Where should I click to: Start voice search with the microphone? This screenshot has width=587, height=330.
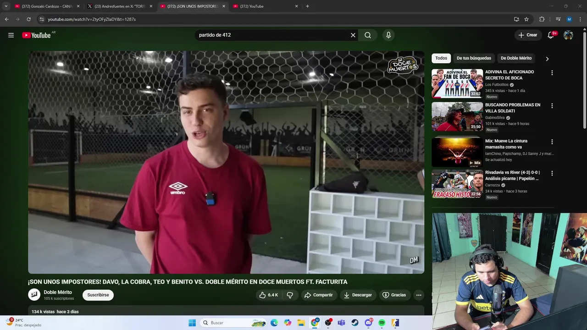click(x=388, y=35)
